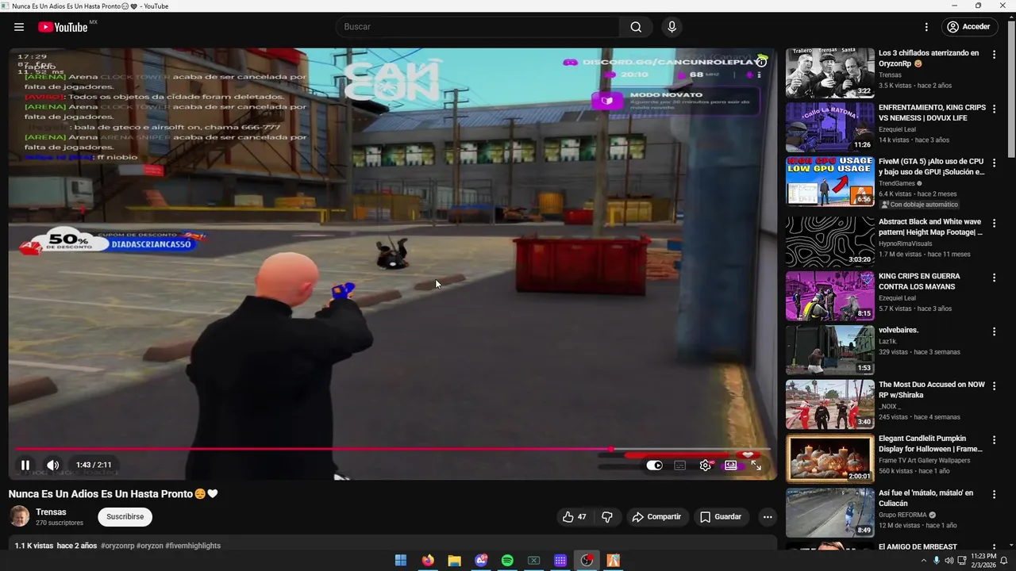The width and height of the screenshot is (1016, 571).
Task: Open options for FiveM CPU usage video
Action: point(994,163)
